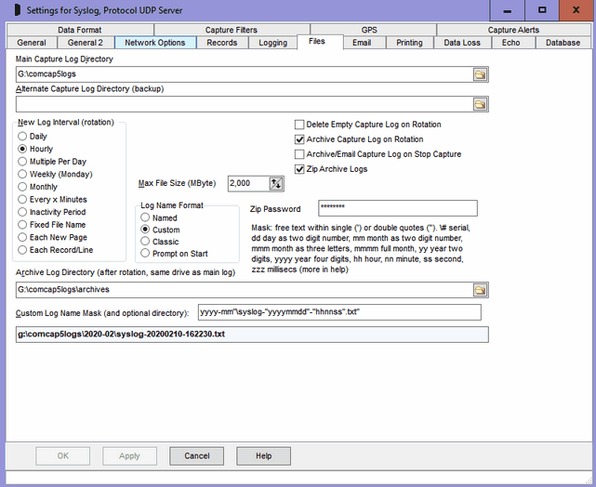Open the Network Options tab
The width and height of the screenshot is (596, 487).
(155, 43)
